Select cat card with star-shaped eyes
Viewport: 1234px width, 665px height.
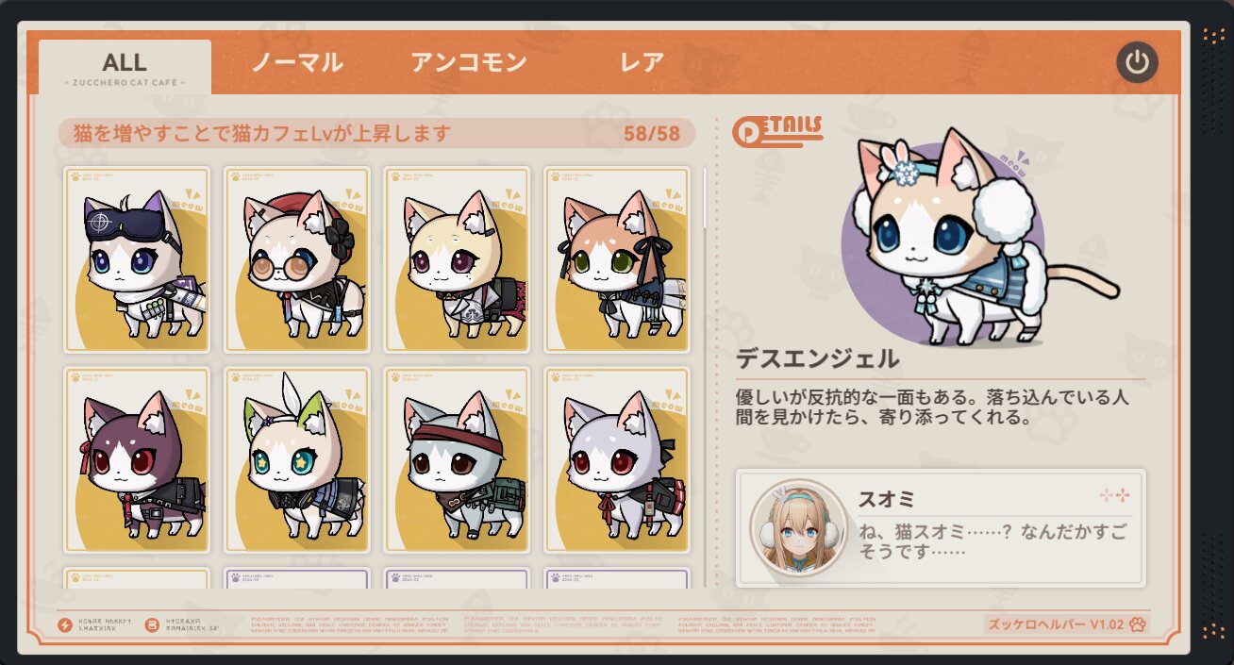tap(297, 459)
